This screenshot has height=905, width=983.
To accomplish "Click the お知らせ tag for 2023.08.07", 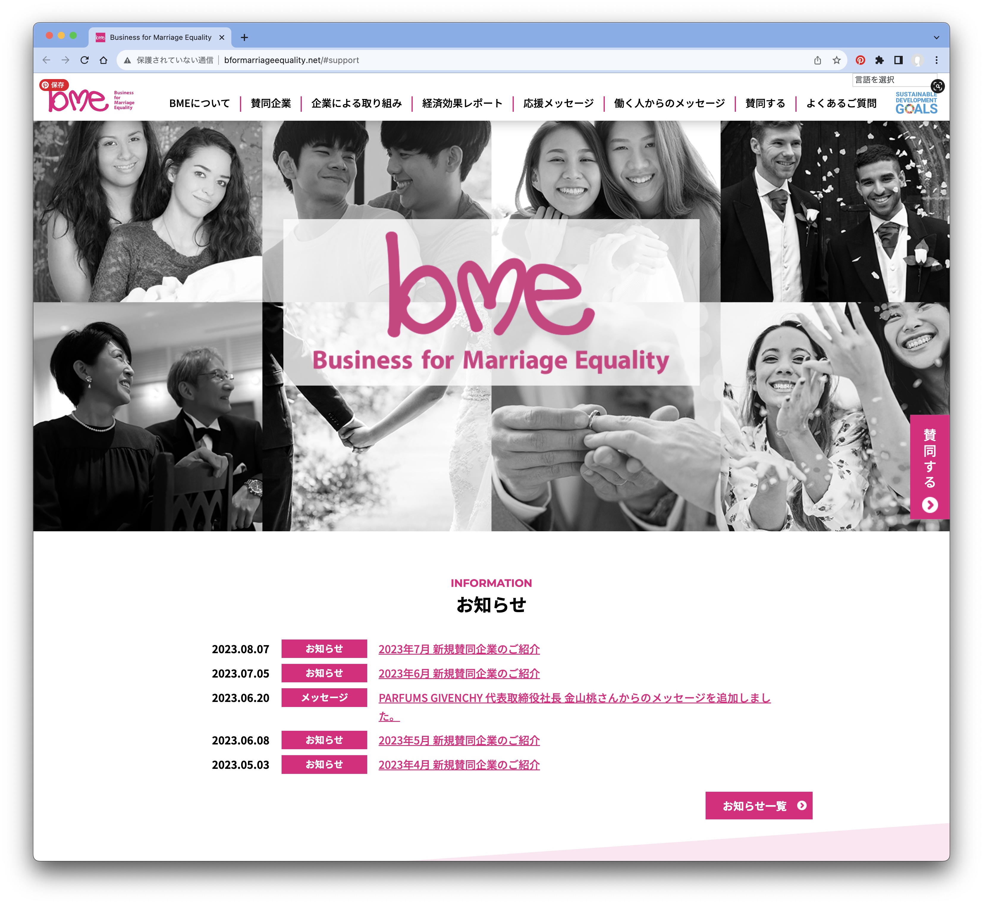I will (324, 648).
